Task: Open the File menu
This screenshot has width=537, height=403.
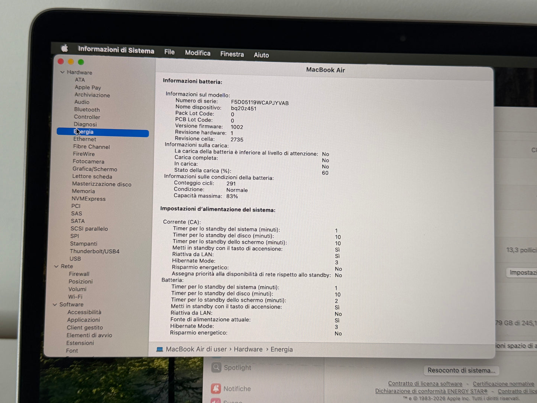Action: 169,52
